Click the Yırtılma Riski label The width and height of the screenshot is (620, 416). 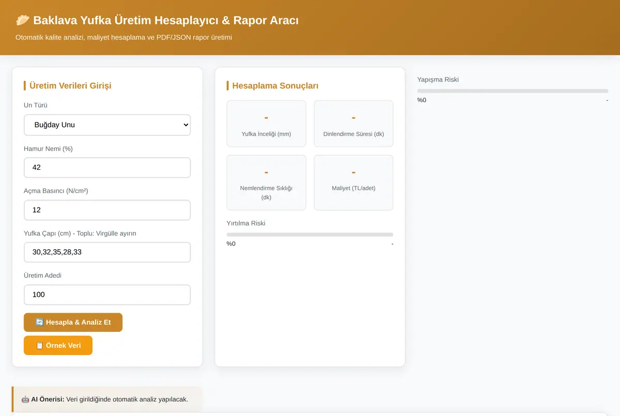[246, 223]
